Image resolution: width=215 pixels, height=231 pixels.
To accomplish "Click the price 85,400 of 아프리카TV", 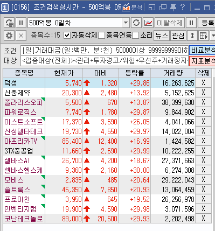I will 72,141.
